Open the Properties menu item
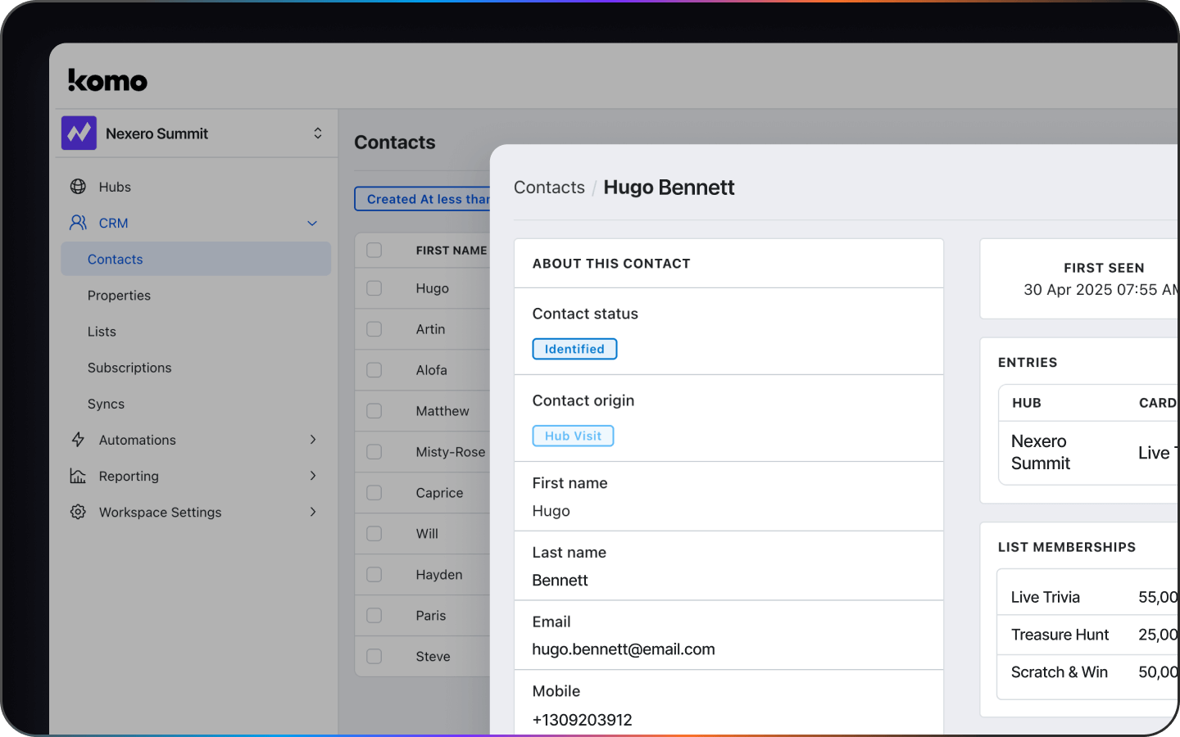This screenshot has height=737, width=1180. [119, 296]
